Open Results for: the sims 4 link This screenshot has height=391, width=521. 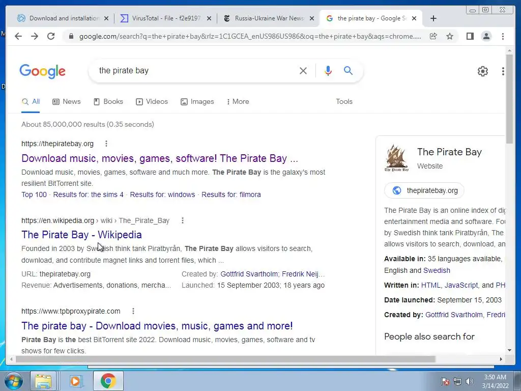point(88,194)
